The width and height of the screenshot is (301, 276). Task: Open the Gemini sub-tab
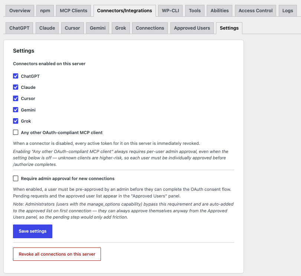[98, 28]
